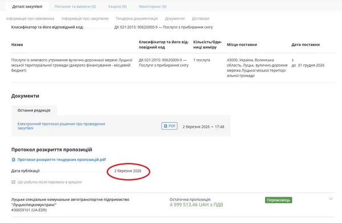Select the 1 послуга quantity cell
This screenshot has width=342, height=223.
coord(202,60)
